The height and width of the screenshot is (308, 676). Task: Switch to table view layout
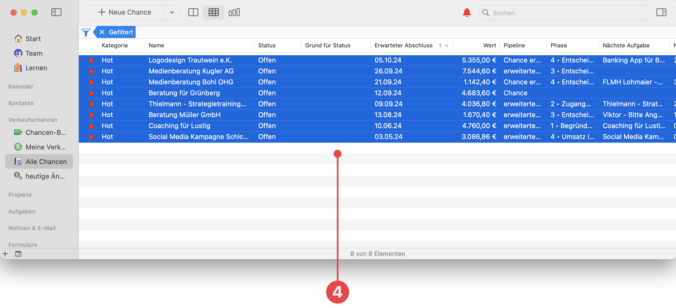[x=213, y=12]
